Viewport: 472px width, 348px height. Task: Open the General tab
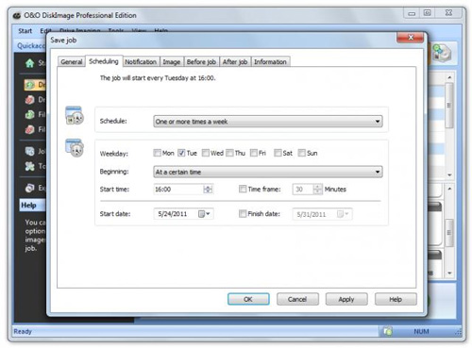point(72,61)
